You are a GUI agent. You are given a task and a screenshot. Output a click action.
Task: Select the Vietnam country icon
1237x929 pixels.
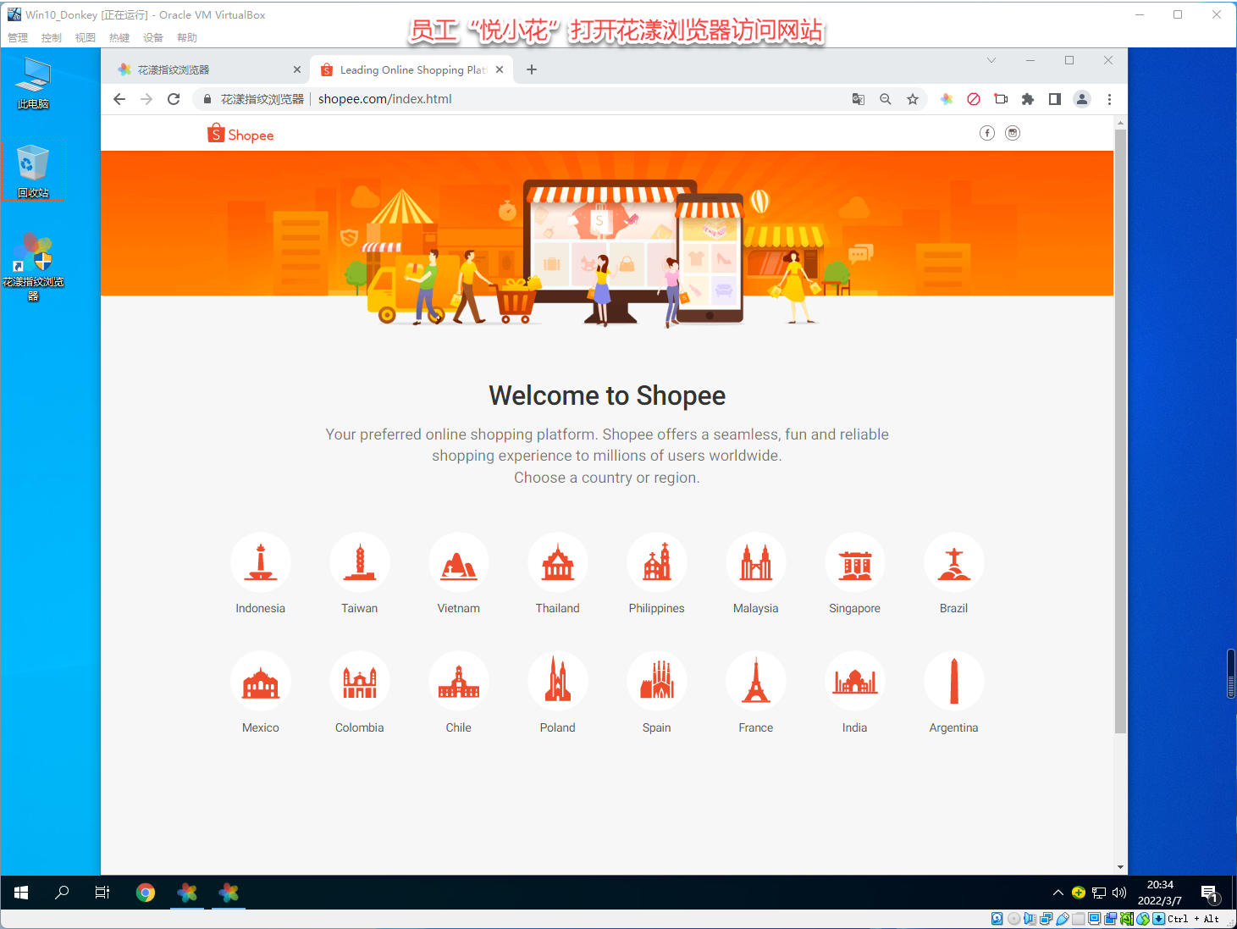point(459,562)
